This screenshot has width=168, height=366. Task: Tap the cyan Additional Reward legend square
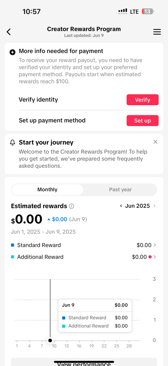12,257
